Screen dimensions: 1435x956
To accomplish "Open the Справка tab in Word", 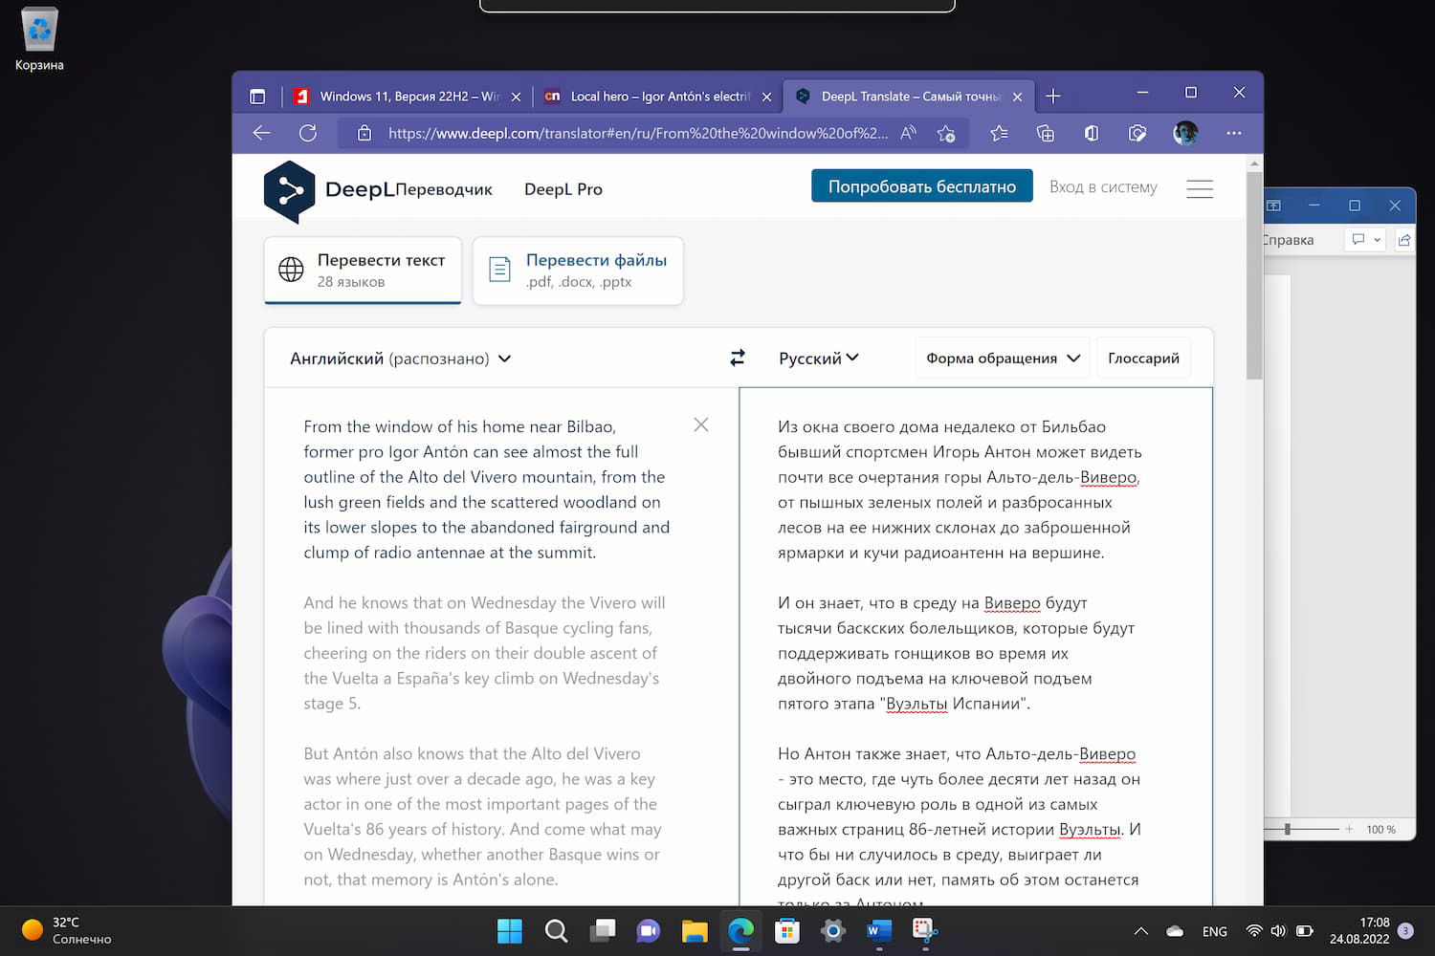I will point(1288,240).
